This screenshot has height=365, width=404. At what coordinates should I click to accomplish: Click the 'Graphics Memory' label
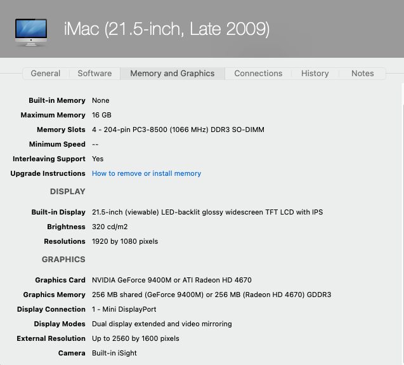click(x=55, y=295)
